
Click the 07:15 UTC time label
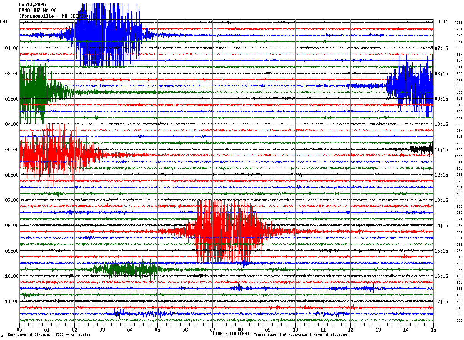[441, 48]
